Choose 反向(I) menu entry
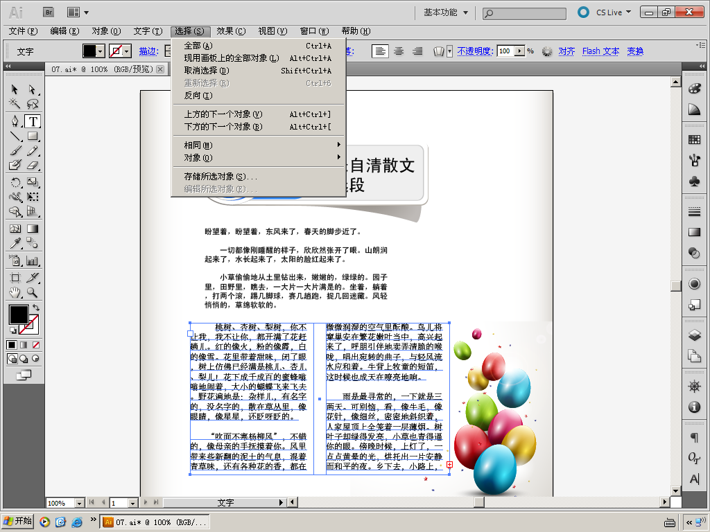 258,96
